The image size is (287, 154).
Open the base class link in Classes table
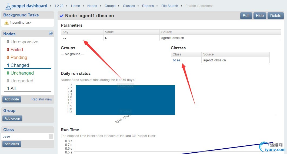[x=176, y=60]
